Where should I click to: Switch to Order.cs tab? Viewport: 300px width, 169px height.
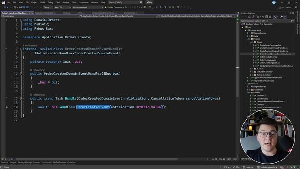tap(67, 13)
